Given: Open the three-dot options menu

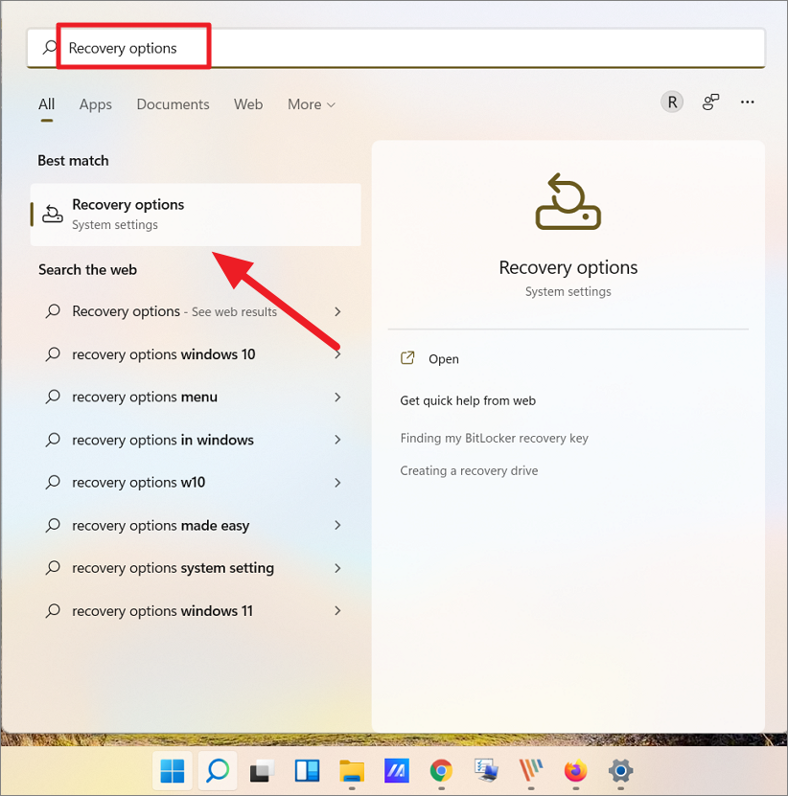Looking at the screenshot, I should point(748,102).
